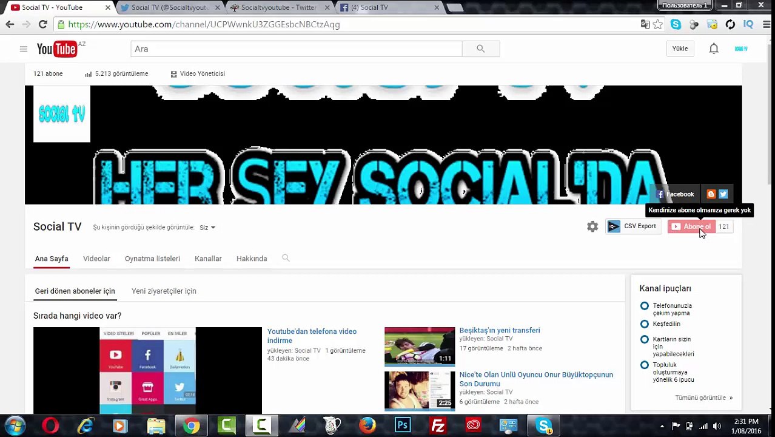Click the taskbar volume icon
This screenshot has height=437, width=775.
tap(717, 425)
